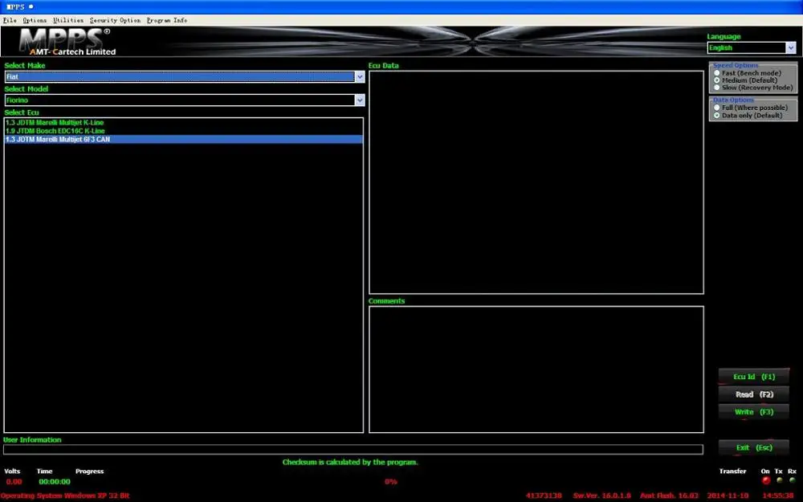803x502 pixels.
Task: Open the Utilities menu
Action: 68,21
